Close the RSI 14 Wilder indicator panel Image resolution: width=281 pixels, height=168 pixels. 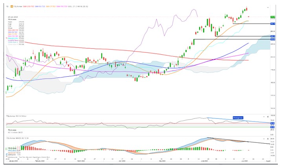click(268, 117)
